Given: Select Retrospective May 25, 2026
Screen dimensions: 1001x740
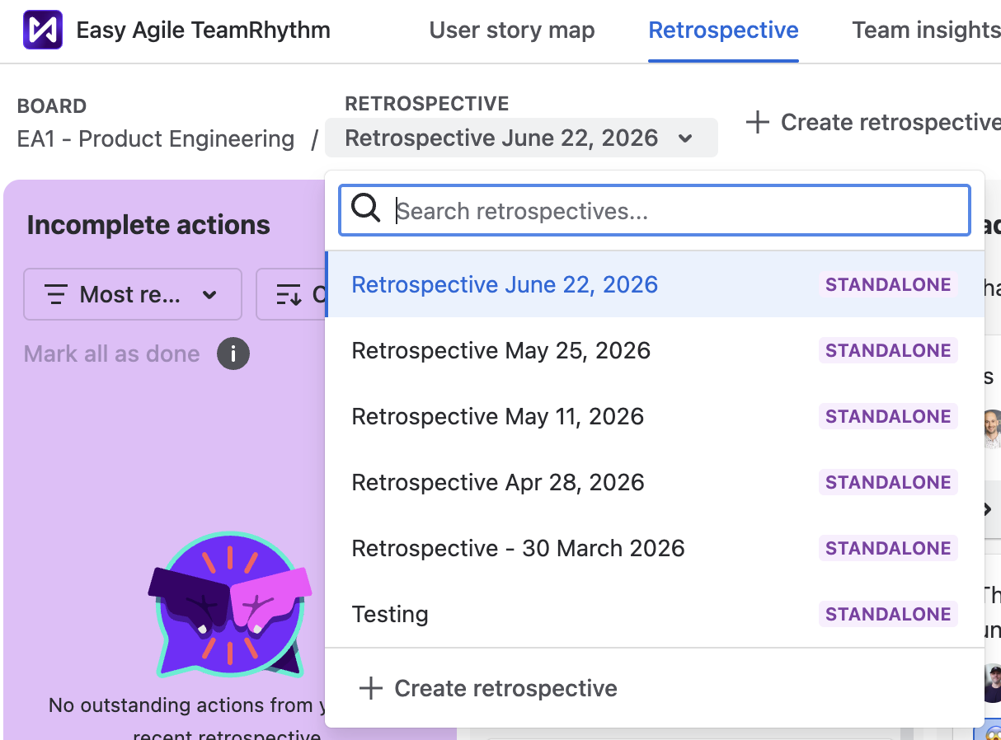Looking at the screenshot, I should point(655,350).
